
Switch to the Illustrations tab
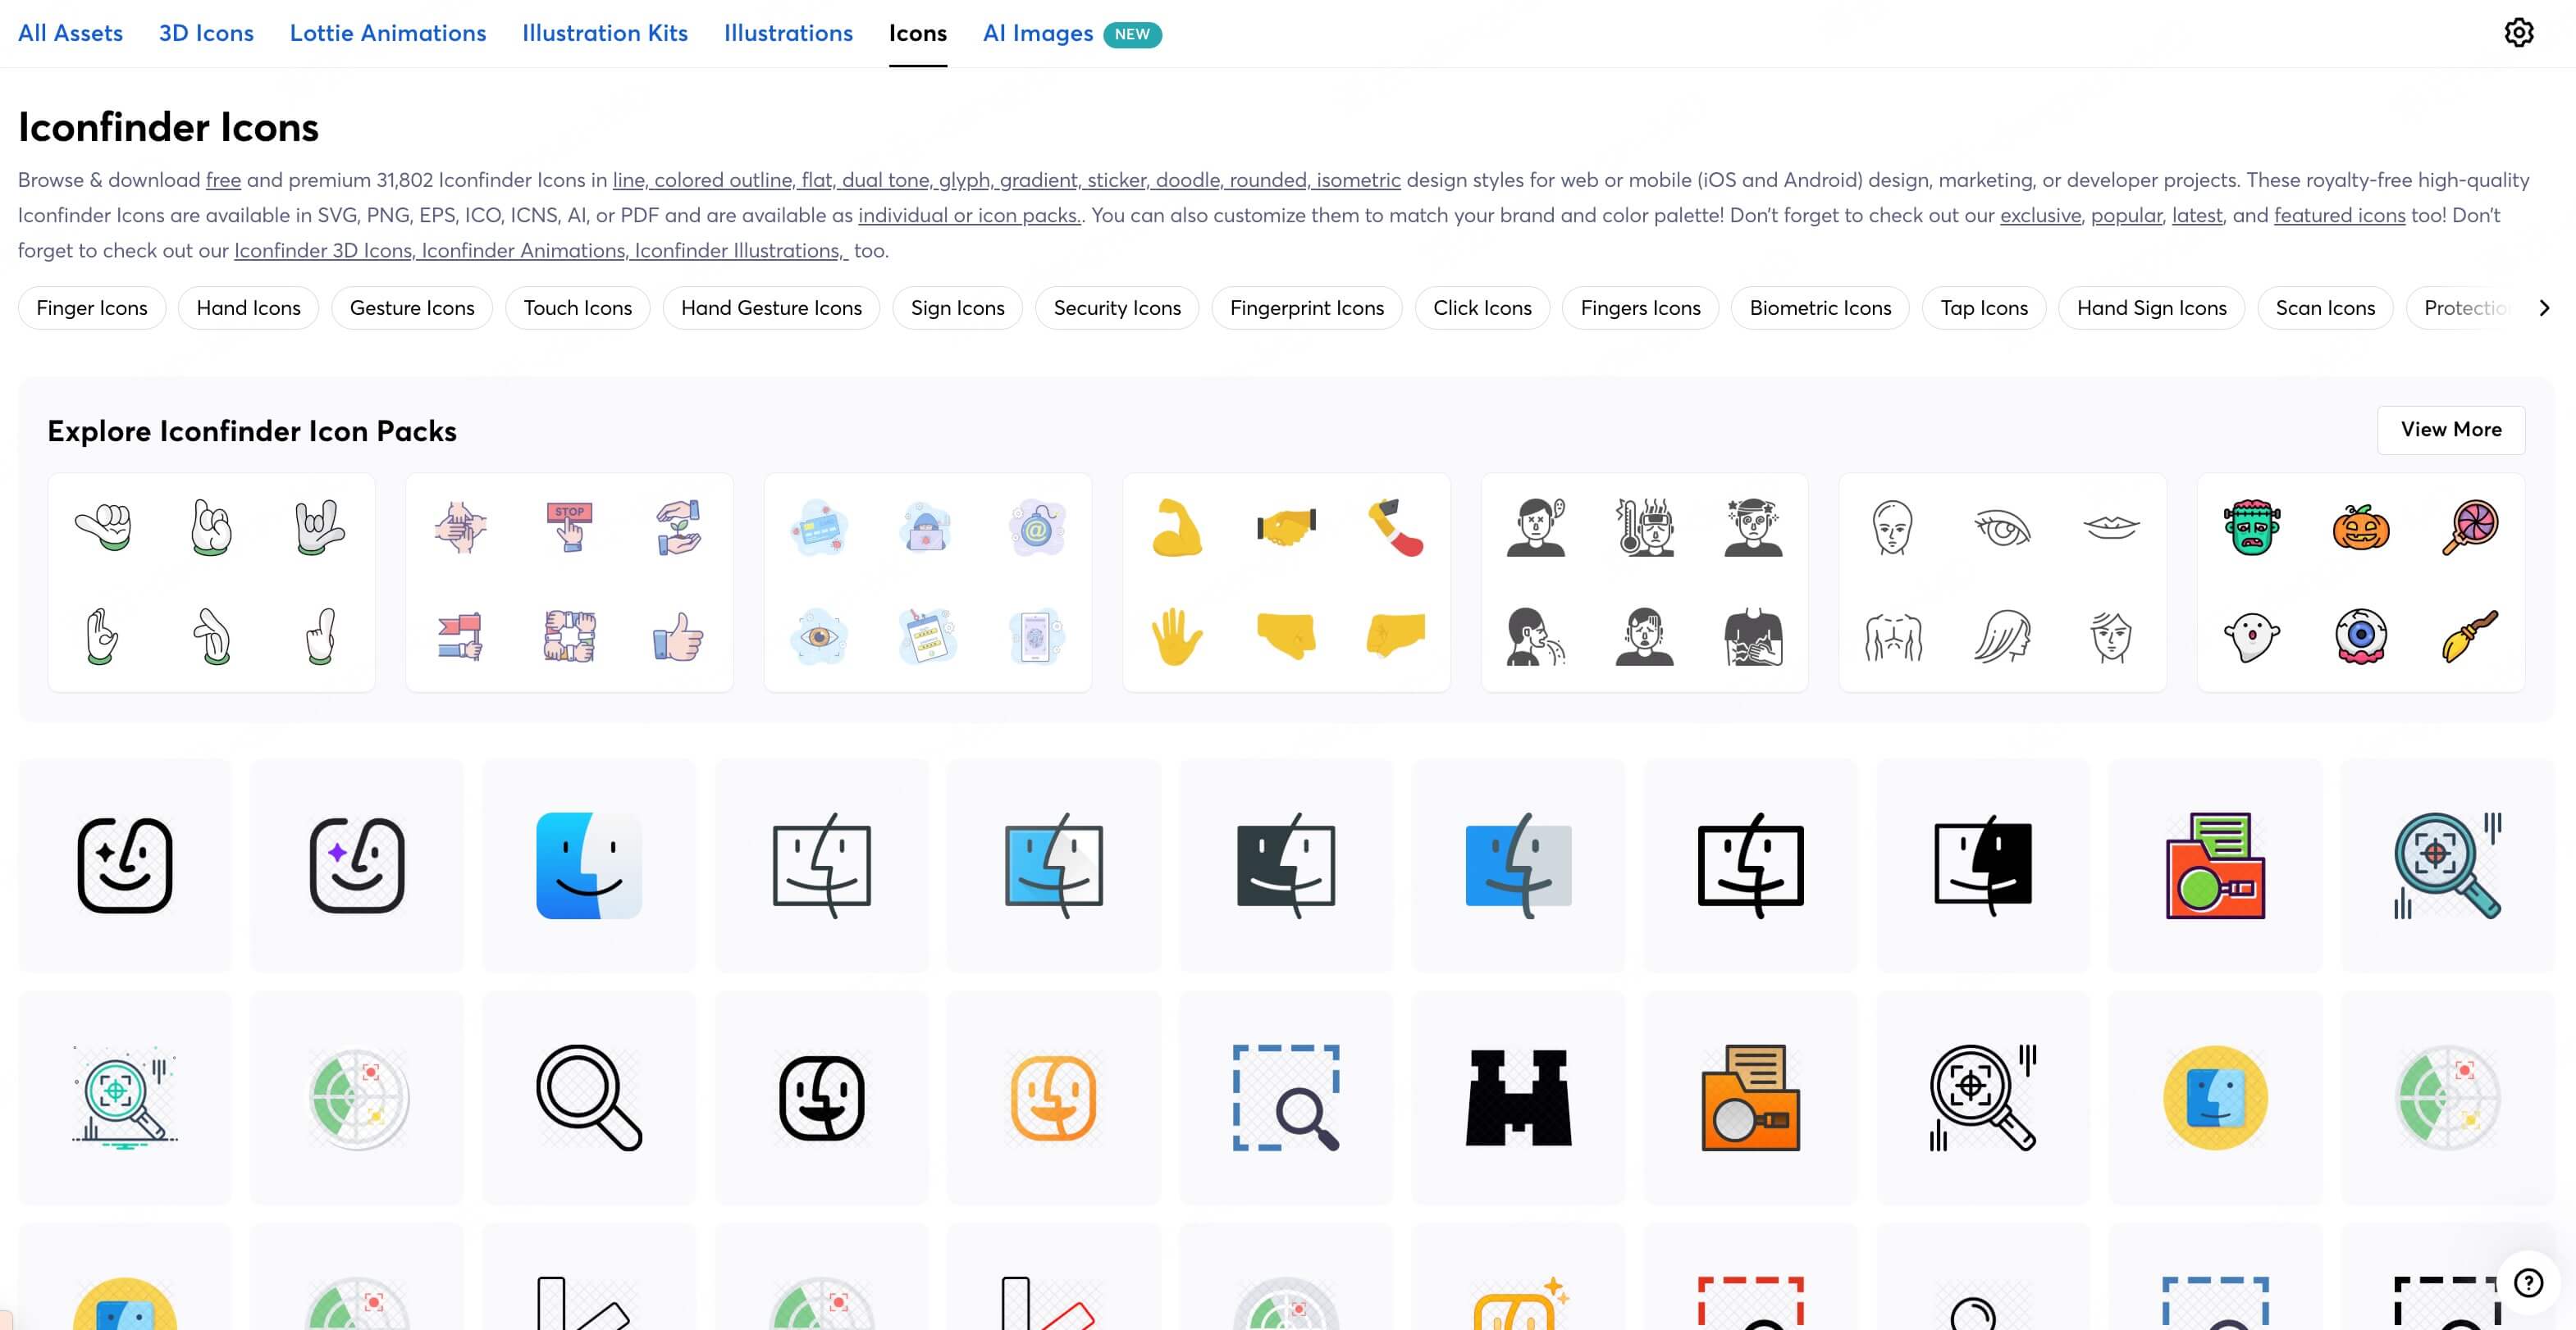pyautogui.click(x=788, y=33)
